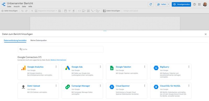
Task: Add a date range control
Action: tap(66, 11)
